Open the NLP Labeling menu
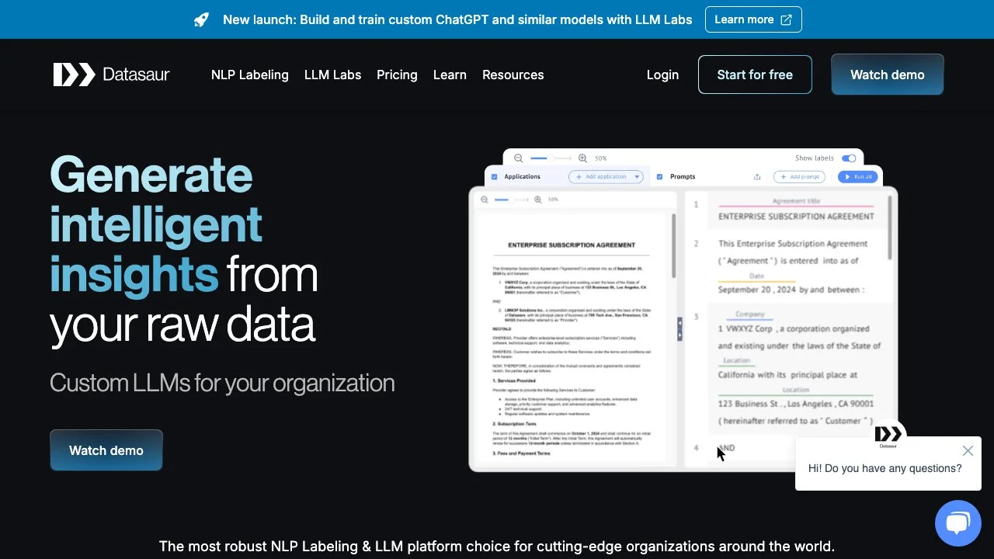Image resolution: width=994 pixels, height=559 pixels. point(250,75)
